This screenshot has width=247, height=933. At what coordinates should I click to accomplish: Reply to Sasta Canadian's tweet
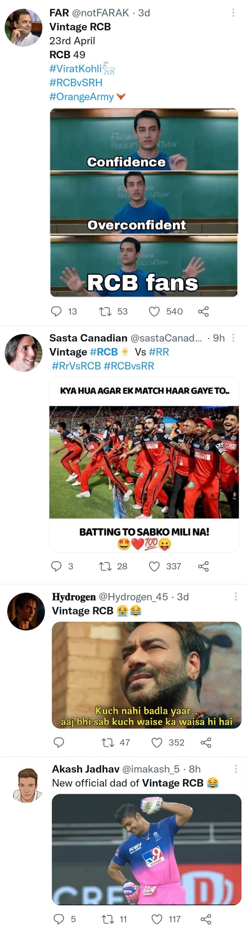tap(56, 566)
